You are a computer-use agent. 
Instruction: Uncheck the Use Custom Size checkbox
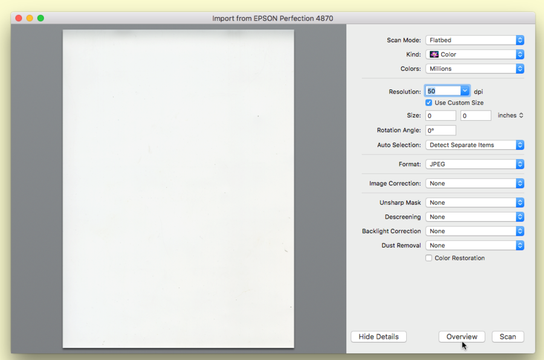click(429, 103)
